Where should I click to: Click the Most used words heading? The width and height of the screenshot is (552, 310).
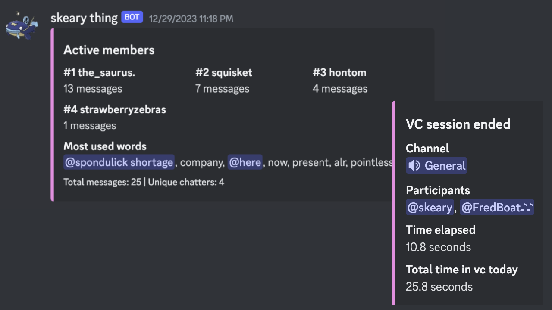[105, 146]
